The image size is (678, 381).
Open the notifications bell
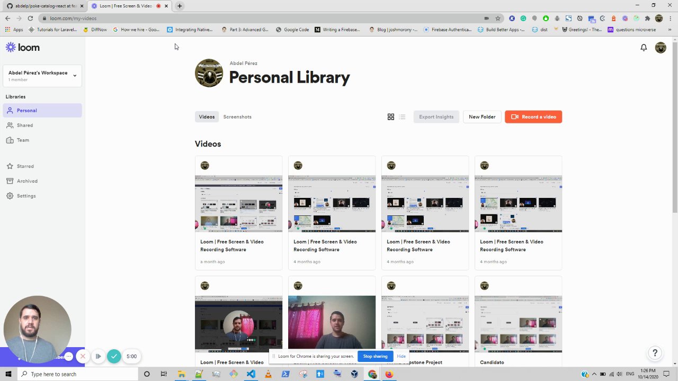coord(644,48)
